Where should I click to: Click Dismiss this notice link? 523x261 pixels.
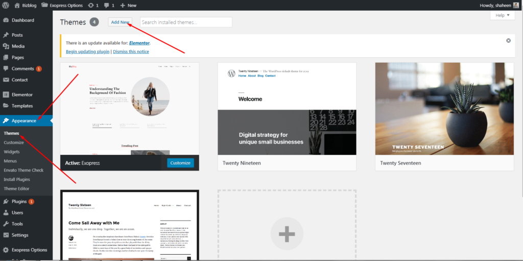(x=131, y=52)
